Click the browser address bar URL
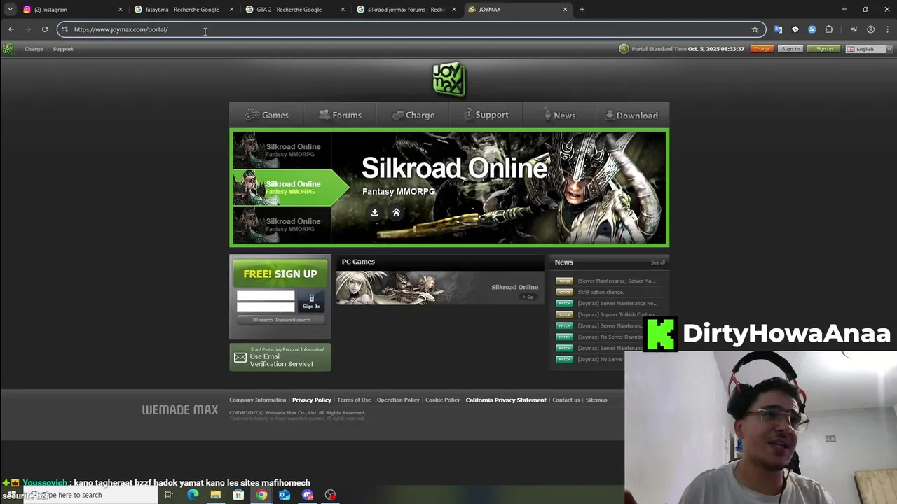 coord(121,29)
